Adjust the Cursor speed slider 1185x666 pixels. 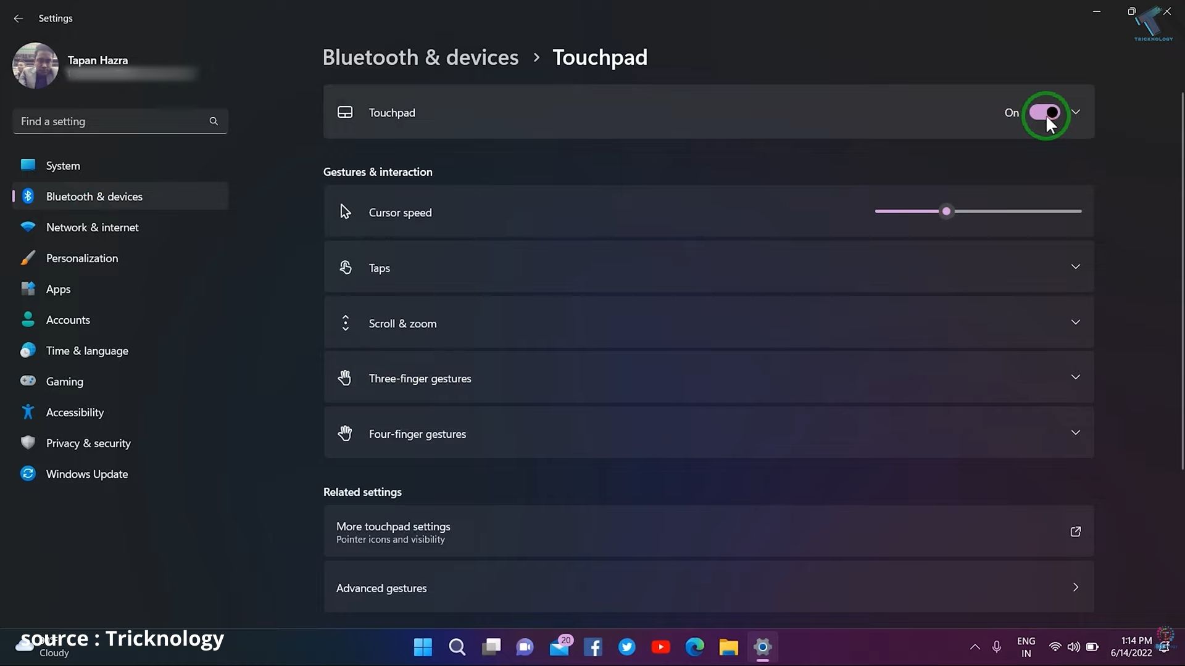(x=978, y=212)
